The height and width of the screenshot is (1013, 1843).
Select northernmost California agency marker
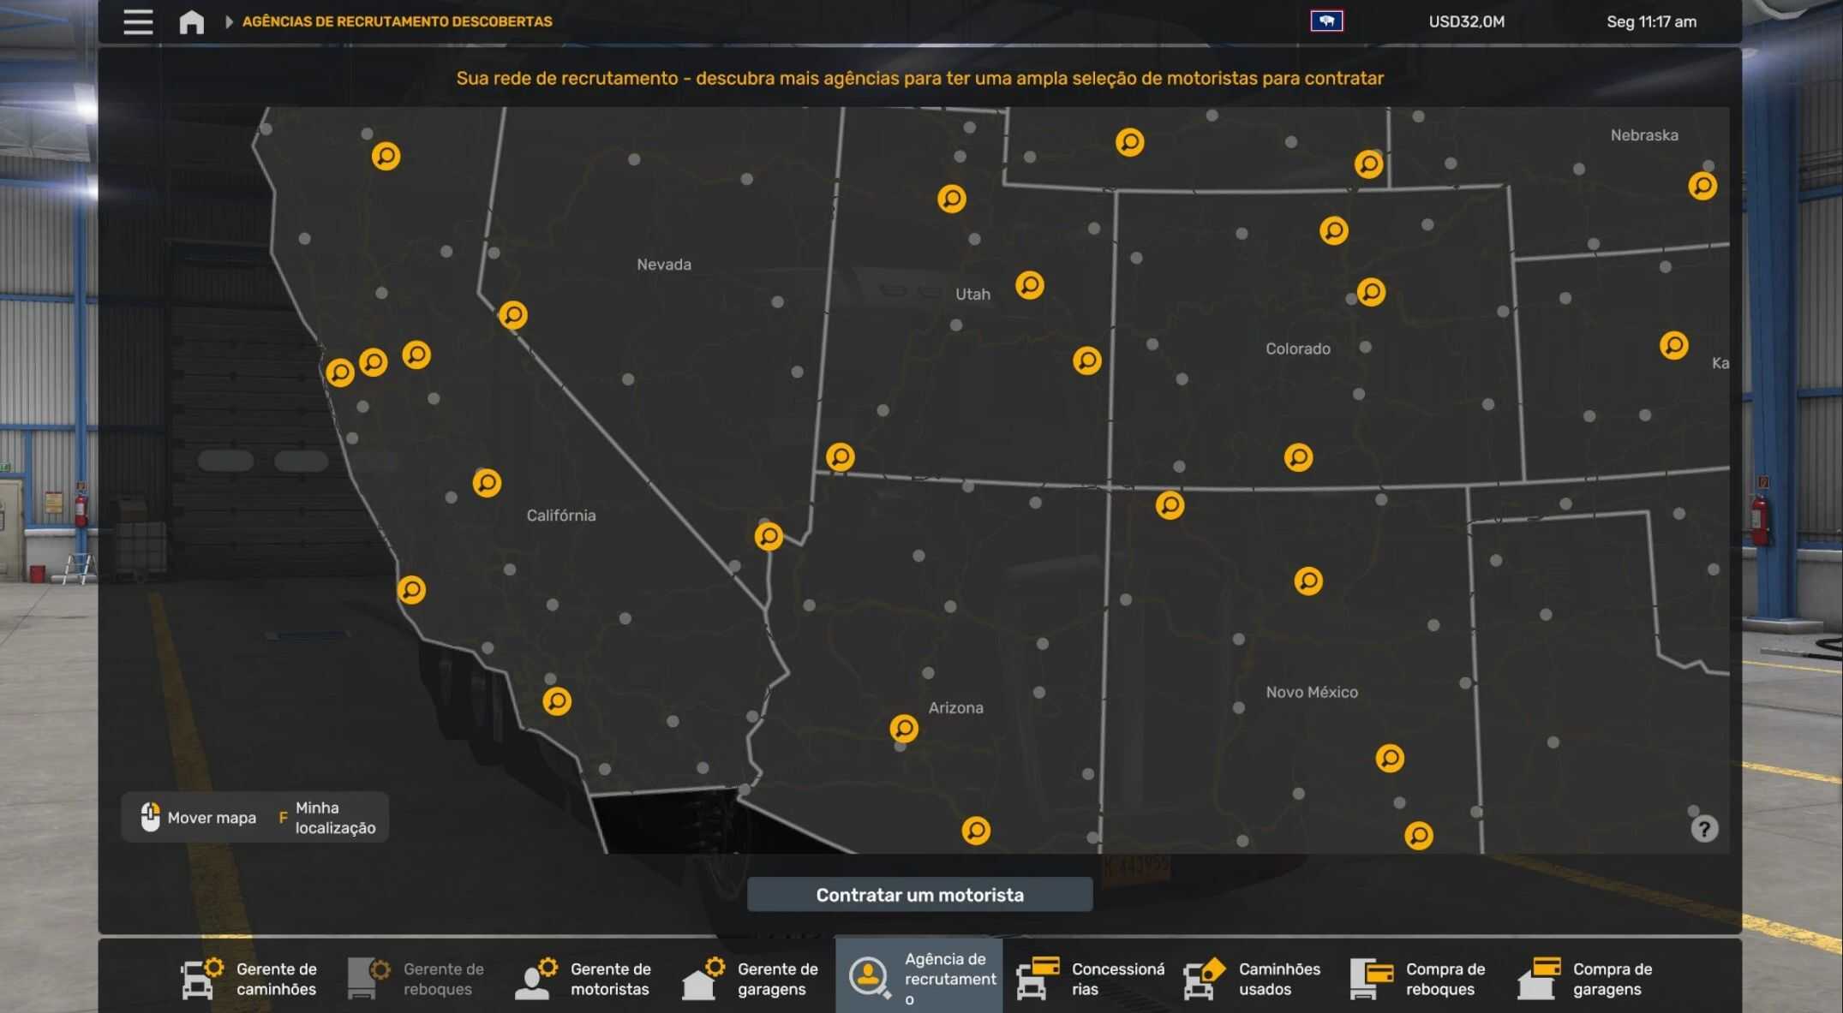tap(386, 157)
